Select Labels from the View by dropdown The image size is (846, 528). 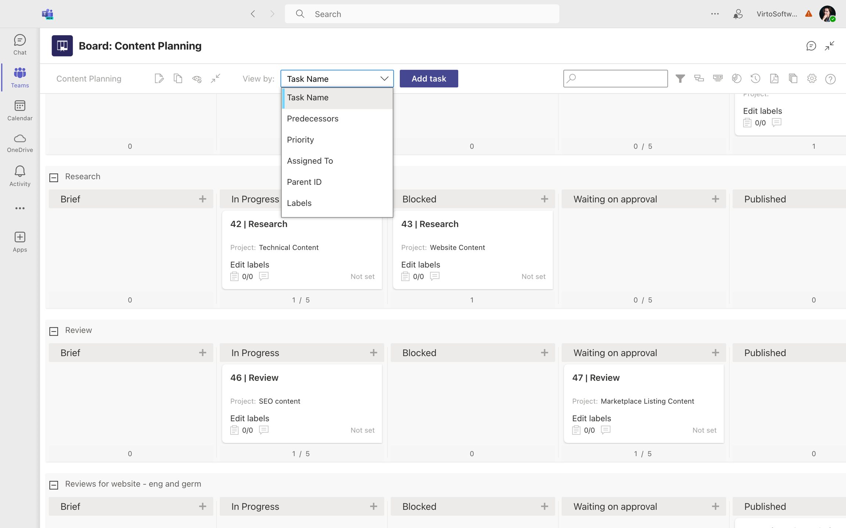click(x=299, y=202)
